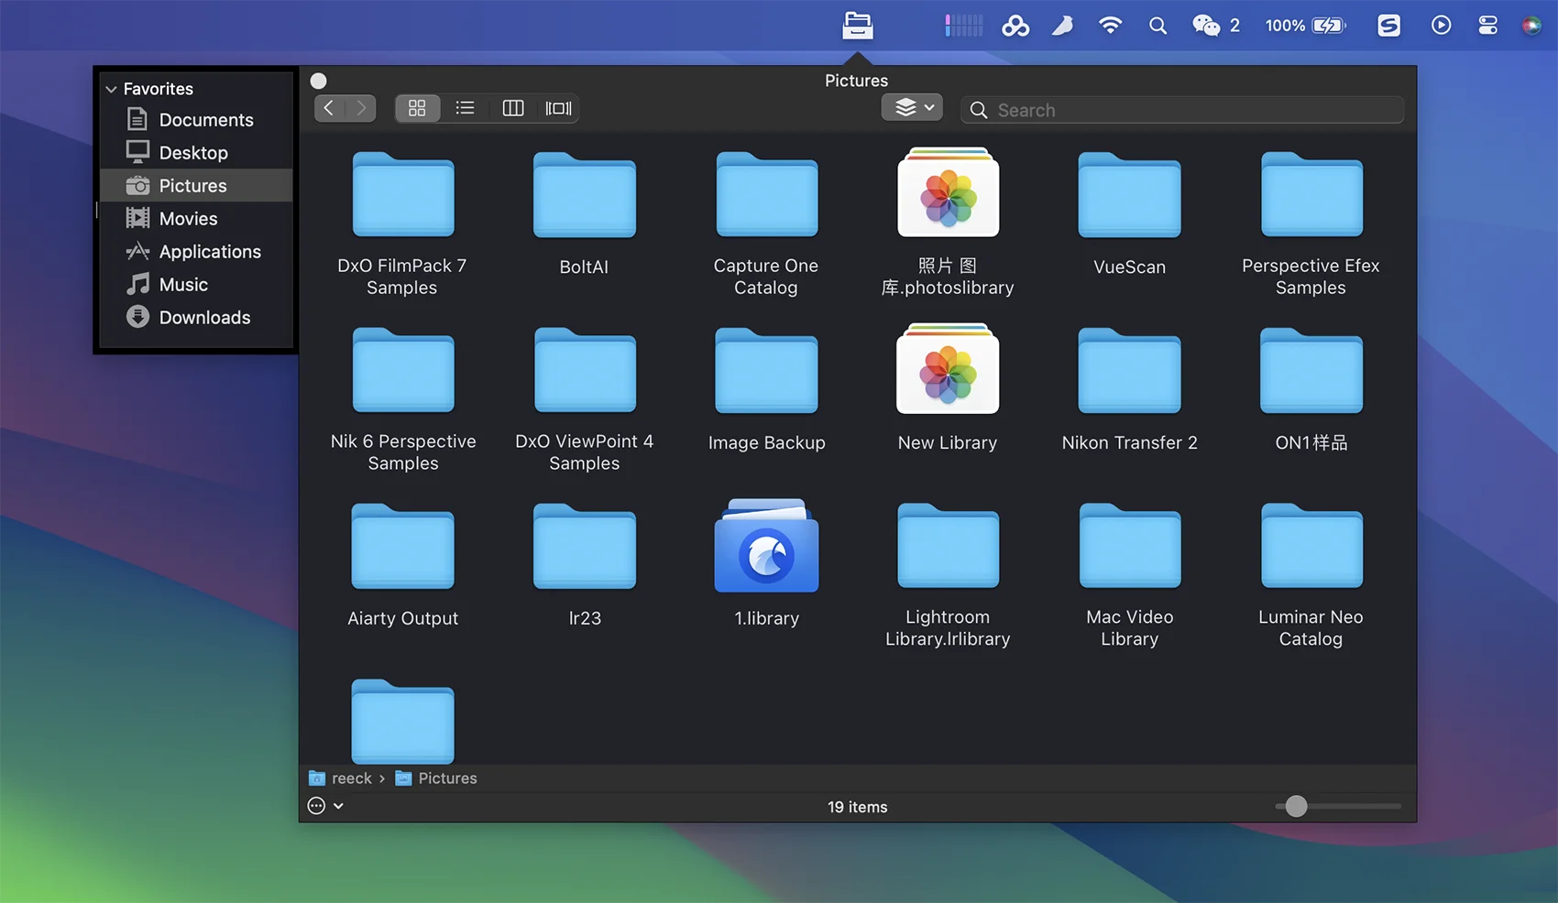Open the Perspective Efex Samples folder
Screen dimensions: 1558x903
point(1311,194)
